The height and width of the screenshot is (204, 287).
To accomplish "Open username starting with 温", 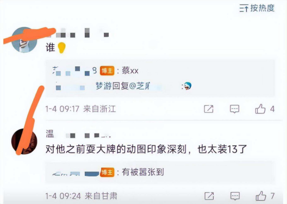I will [78, 134].
